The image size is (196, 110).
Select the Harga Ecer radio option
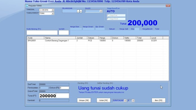(x=108, y=15)
